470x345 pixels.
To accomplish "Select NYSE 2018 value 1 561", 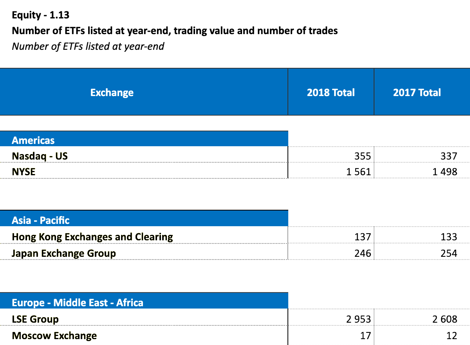I will (x=358, y=171).
